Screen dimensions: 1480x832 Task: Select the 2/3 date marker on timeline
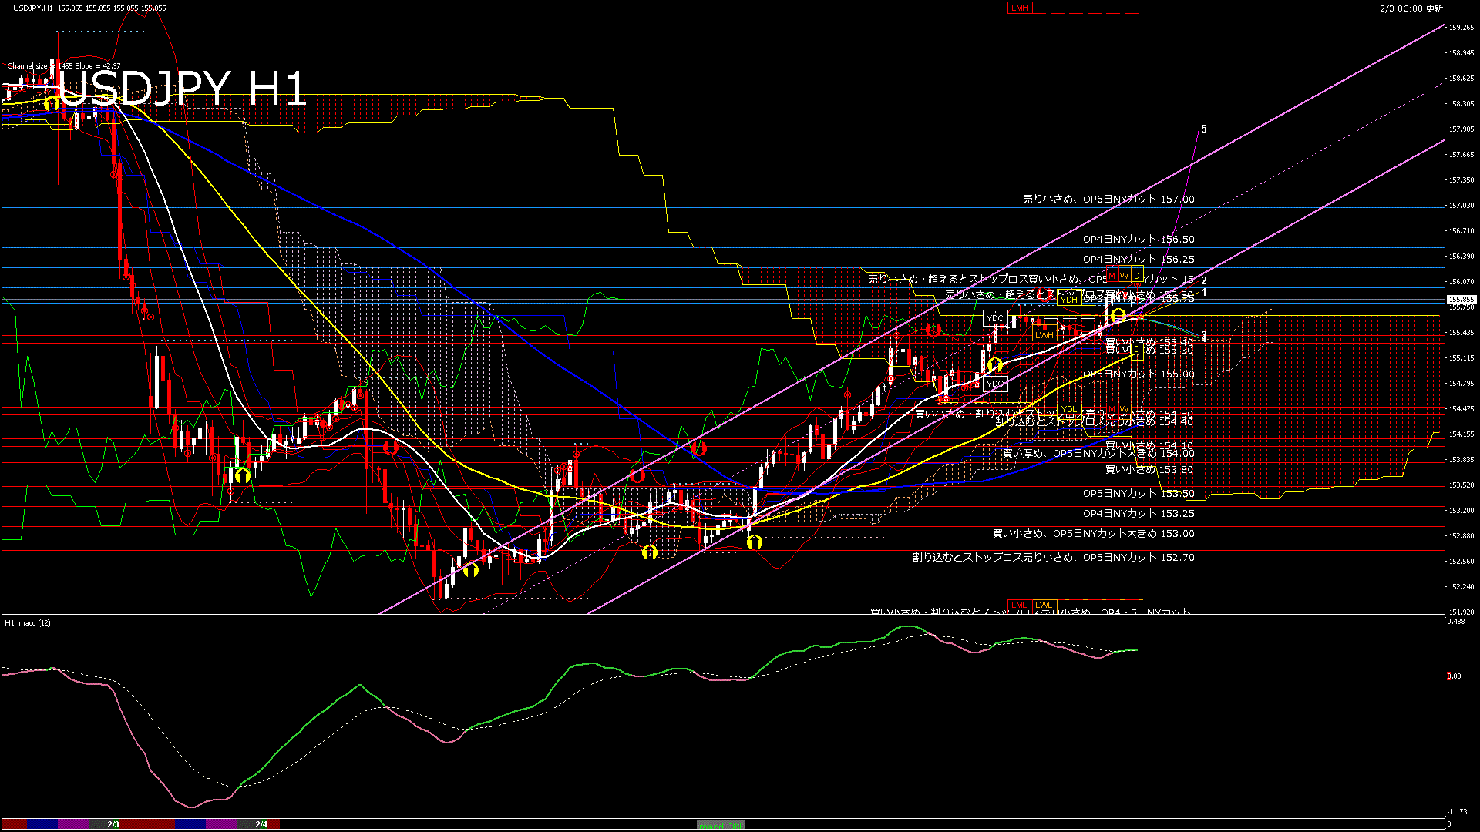(113, 824)
